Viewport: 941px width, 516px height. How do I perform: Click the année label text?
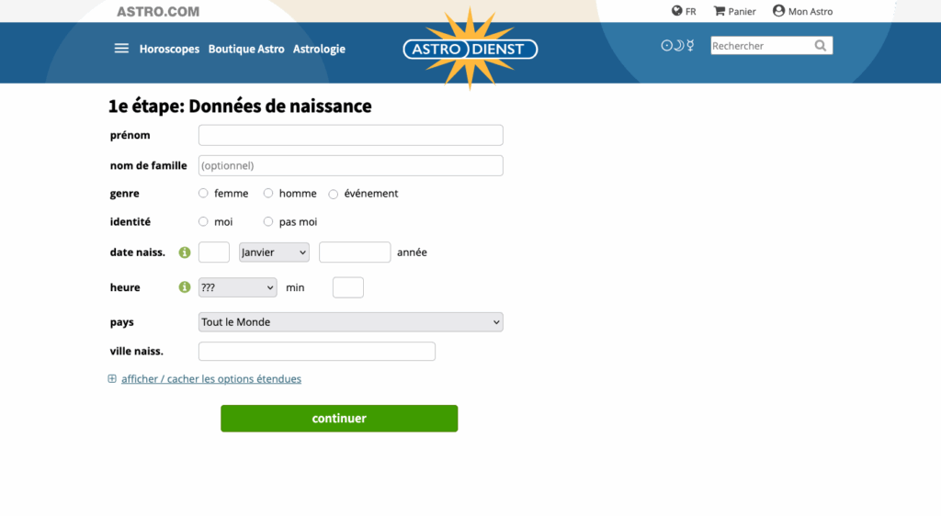tap(413, 252)
